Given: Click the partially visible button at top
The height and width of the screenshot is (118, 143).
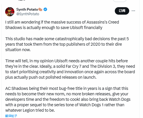Looking at the screenshot, I should 120,1.
